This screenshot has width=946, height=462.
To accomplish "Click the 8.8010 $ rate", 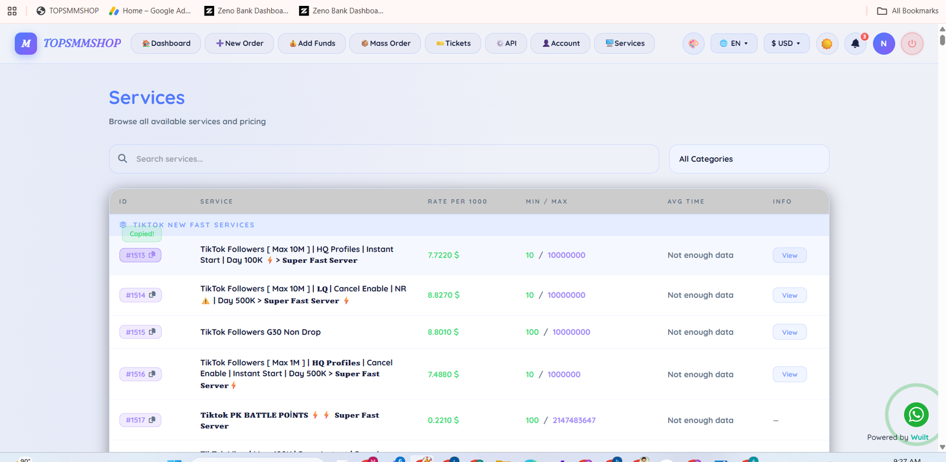I will (443, 332).
